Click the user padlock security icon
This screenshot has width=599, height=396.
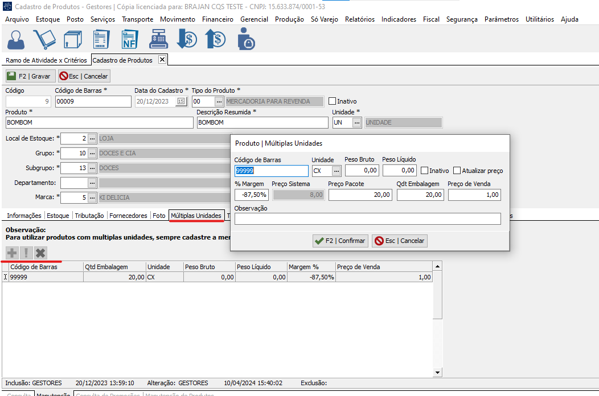click(245, 39)
